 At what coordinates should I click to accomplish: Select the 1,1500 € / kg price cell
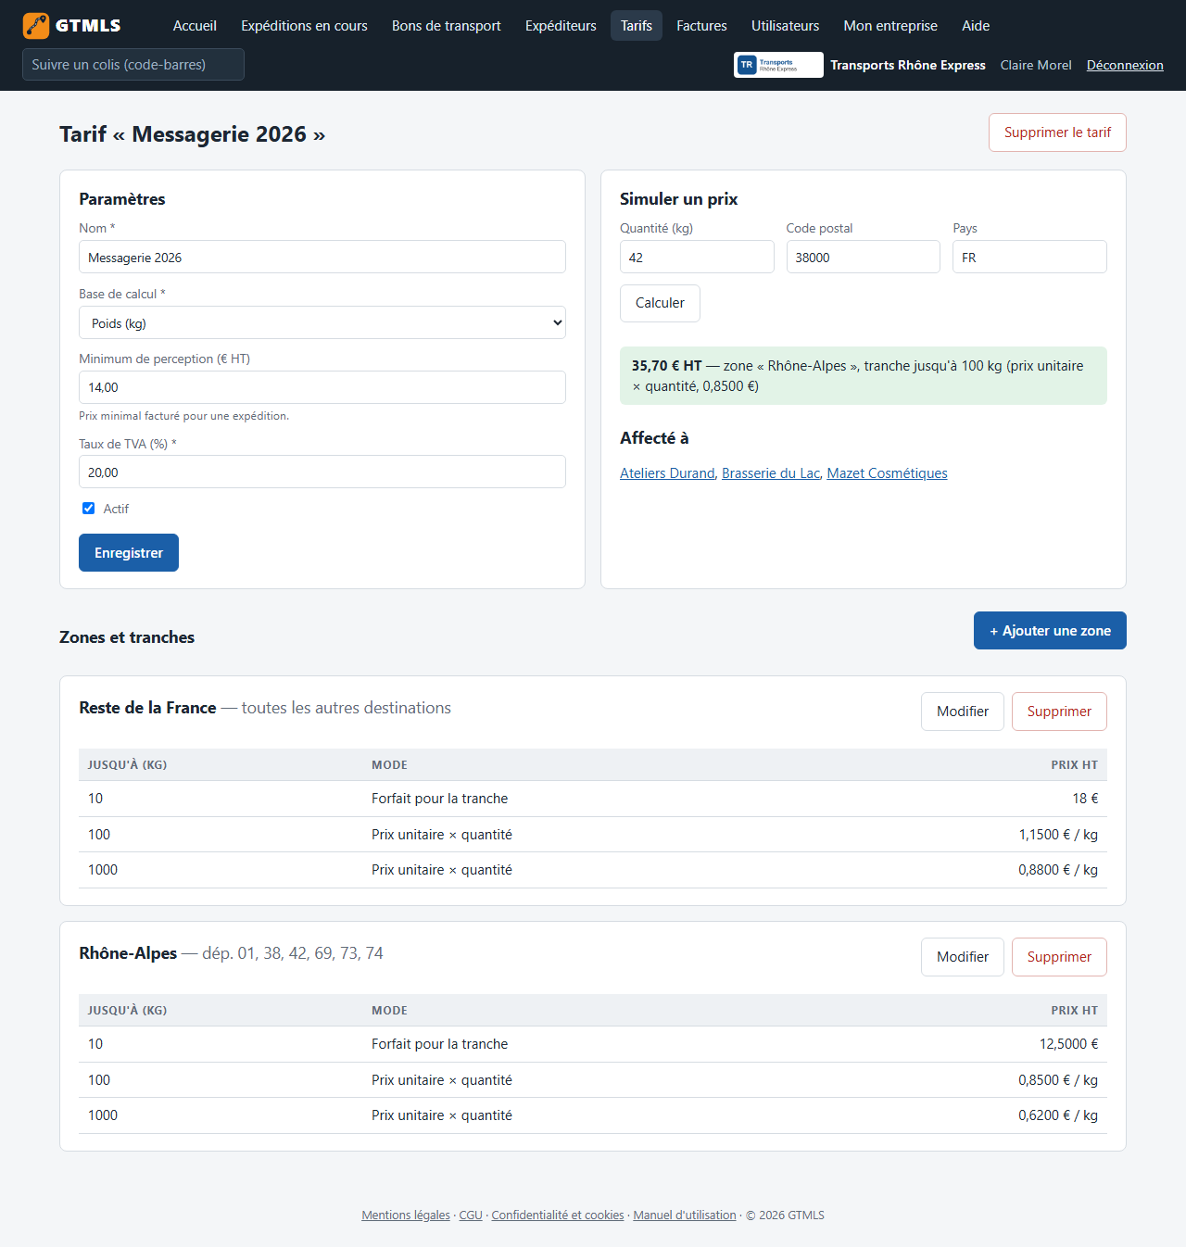click(x=1058, y=835)
